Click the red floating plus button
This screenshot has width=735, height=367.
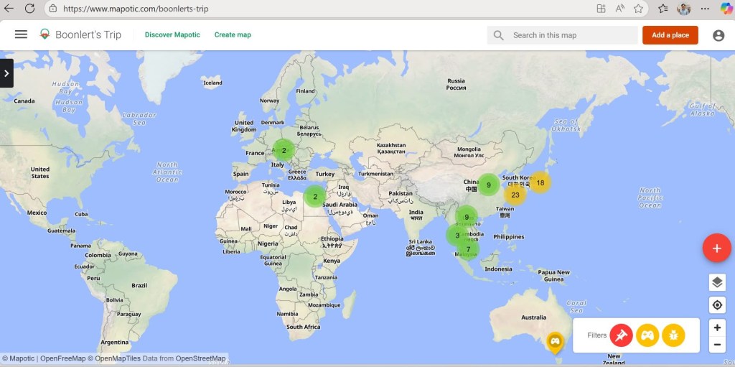click(x=716, y=248)
